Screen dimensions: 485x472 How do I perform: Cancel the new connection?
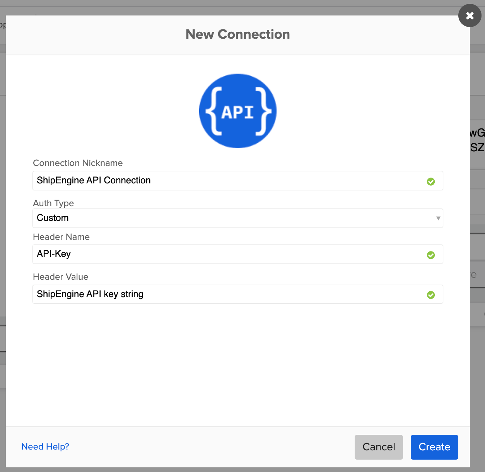pyautogui.click(x=379, y=447)
